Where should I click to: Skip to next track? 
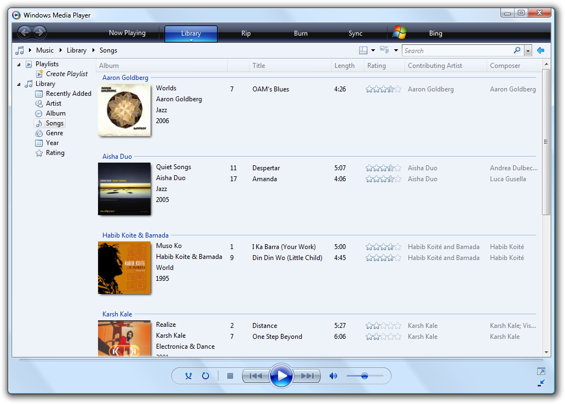pyautogui.click(x=307, y=376)
